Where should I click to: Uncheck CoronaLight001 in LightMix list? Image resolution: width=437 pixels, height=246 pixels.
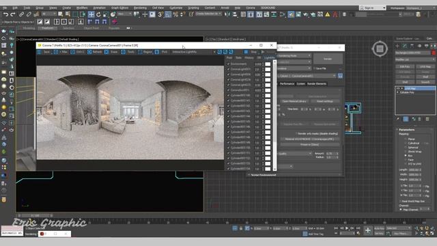[x=228, y=69]
